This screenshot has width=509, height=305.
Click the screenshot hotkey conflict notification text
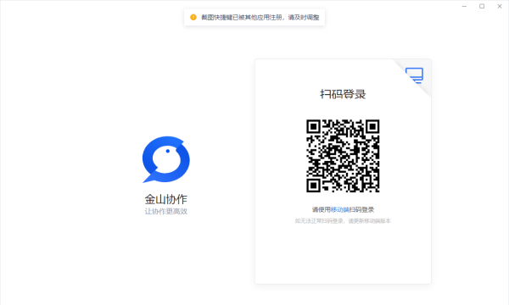tap(260, 18)
